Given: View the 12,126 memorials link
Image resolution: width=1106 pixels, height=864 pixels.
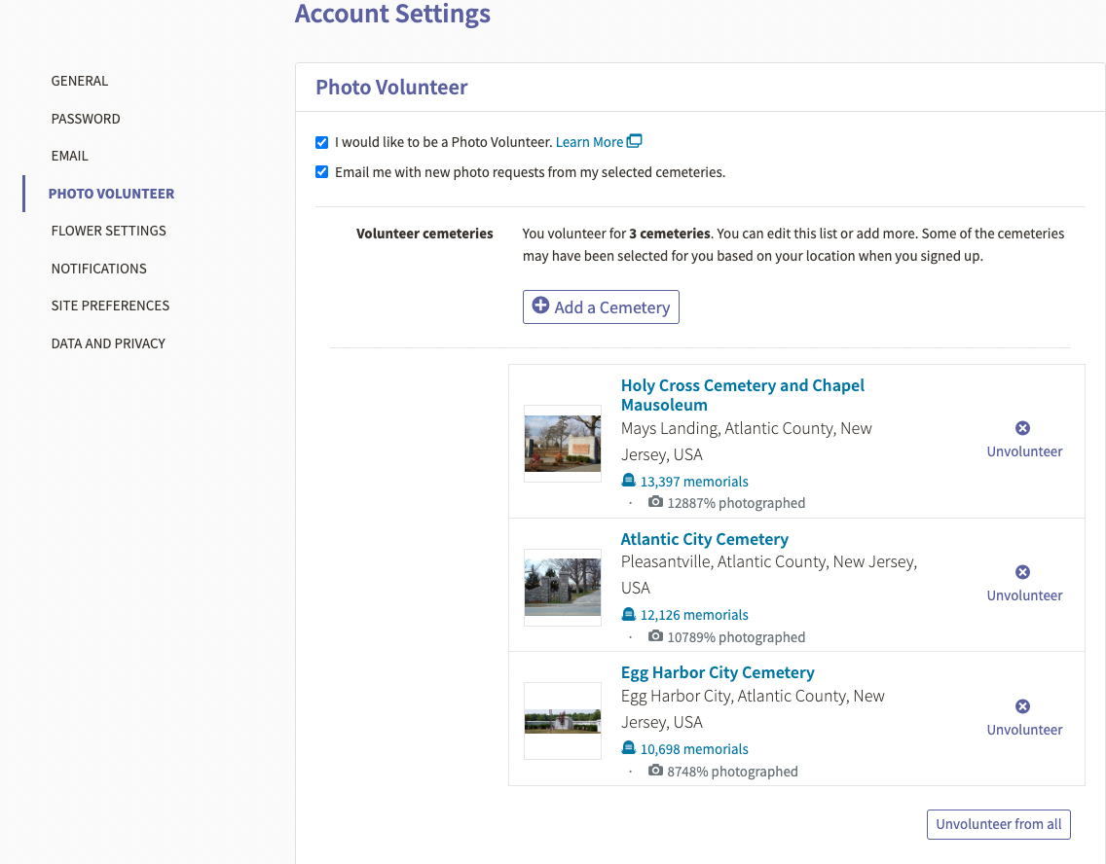Looking at the screenshot, I should tap(694, 615).
